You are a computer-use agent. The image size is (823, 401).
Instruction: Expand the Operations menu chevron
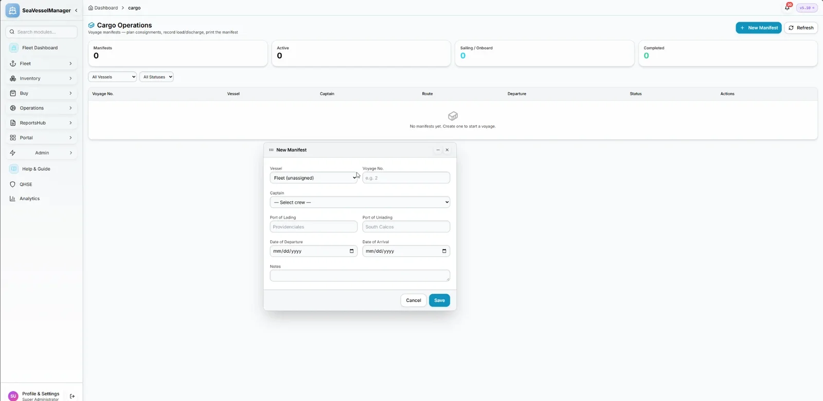coord(70,108)
